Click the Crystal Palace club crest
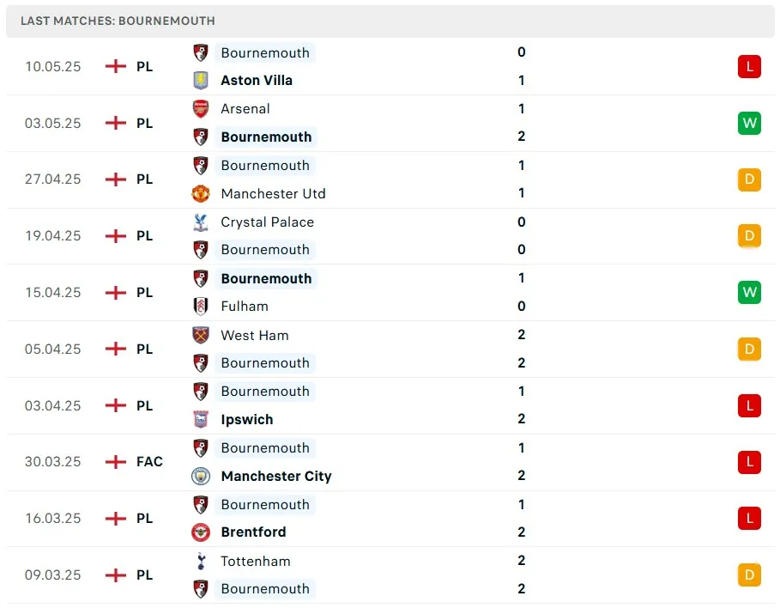Viewport: 780px width, 608px height. pos(201,222)
